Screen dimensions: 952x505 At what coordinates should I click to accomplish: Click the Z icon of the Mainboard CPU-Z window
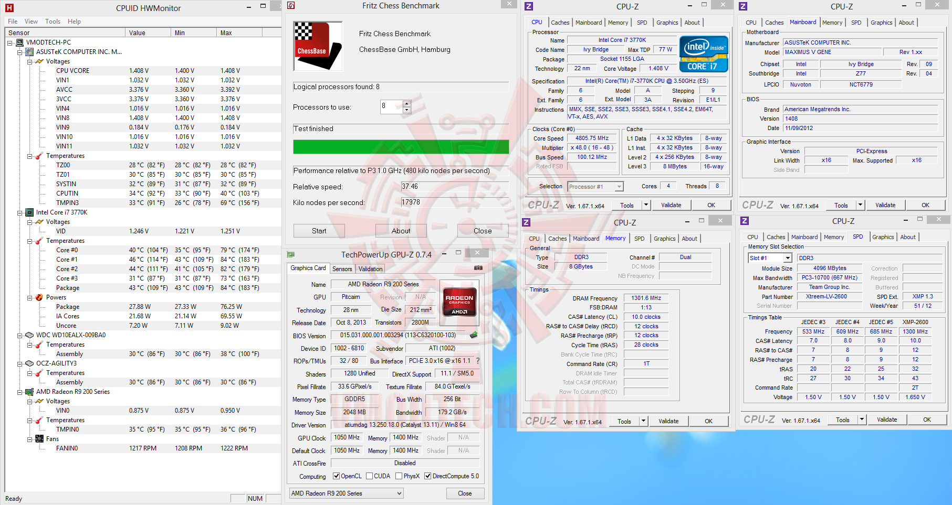click(x=743, y=6)
